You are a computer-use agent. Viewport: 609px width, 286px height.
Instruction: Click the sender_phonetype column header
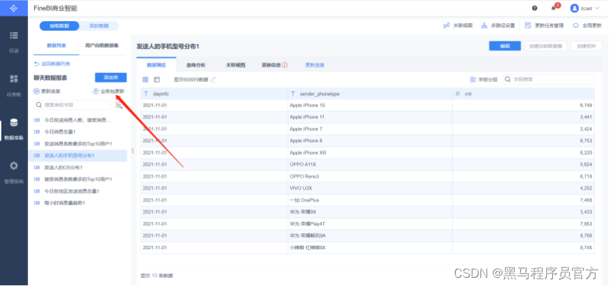(x=370, y=94)
